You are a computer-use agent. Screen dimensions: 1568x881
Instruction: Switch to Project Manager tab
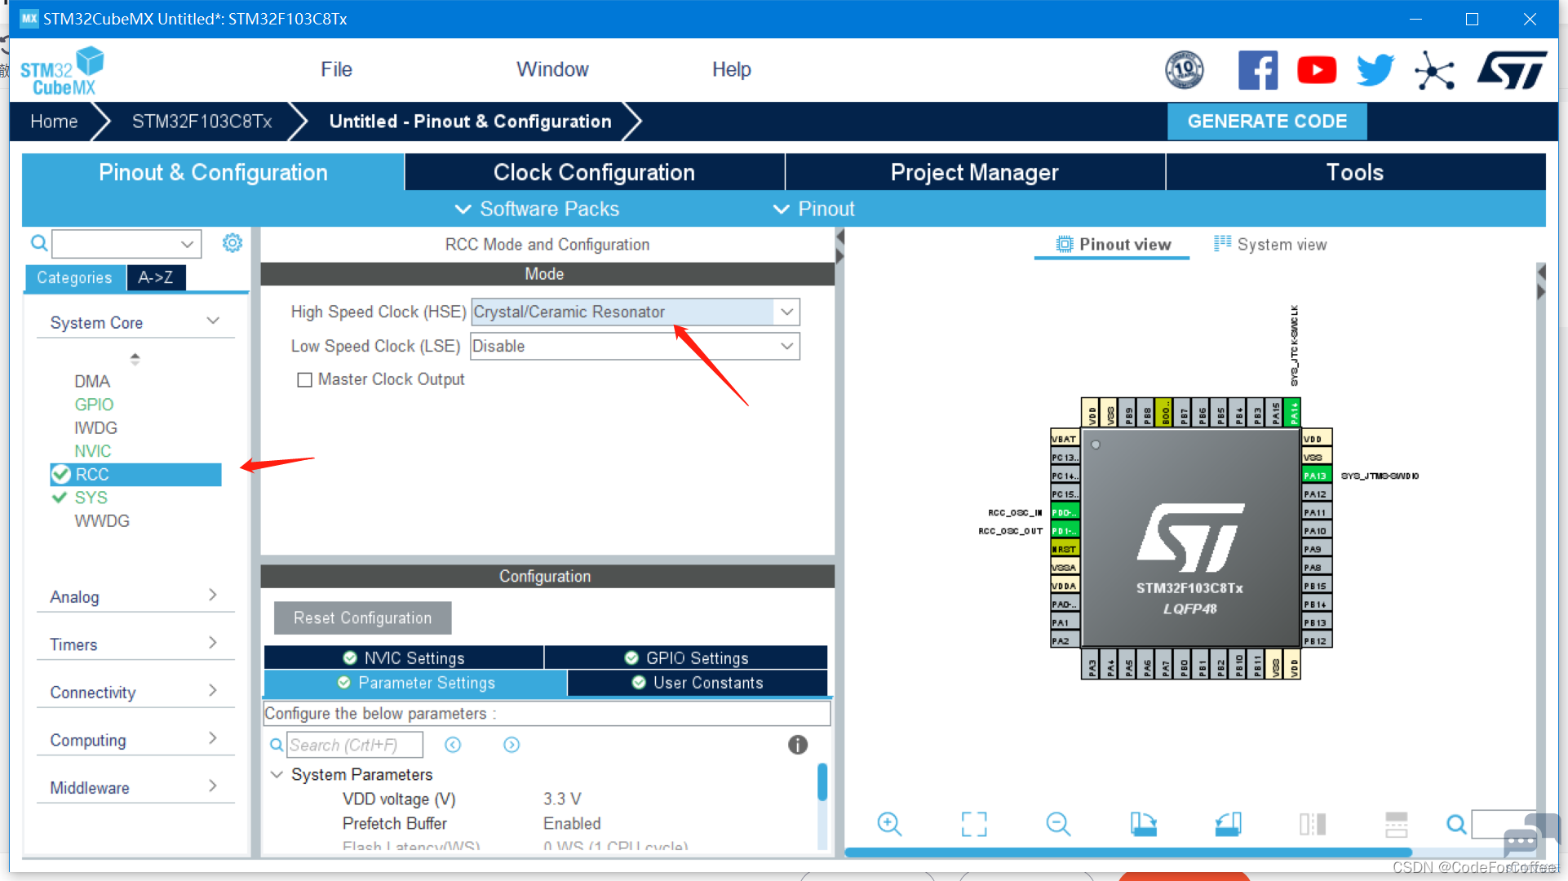coord(975,172)
